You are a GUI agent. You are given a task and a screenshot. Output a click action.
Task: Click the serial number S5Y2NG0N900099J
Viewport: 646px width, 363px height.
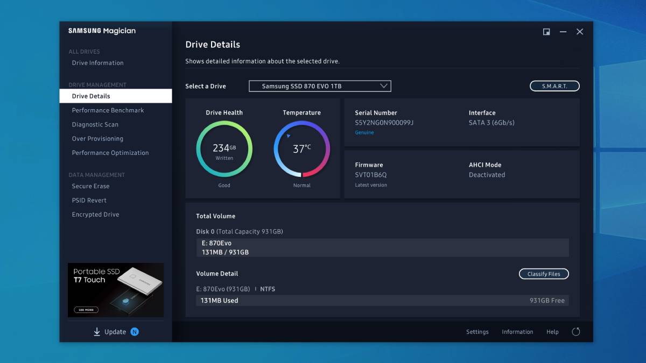pyautogui.click(x=384, y=123)
